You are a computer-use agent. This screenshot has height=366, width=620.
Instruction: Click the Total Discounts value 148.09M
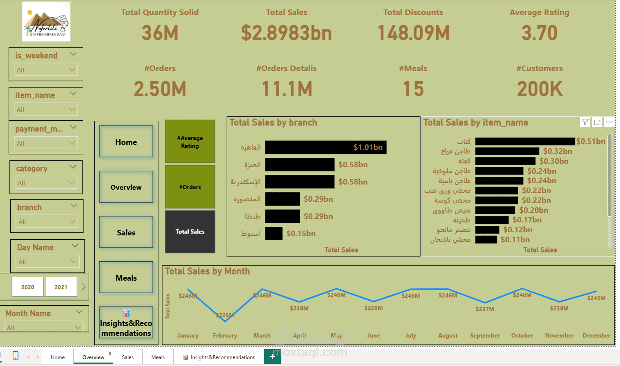point(413,33)
